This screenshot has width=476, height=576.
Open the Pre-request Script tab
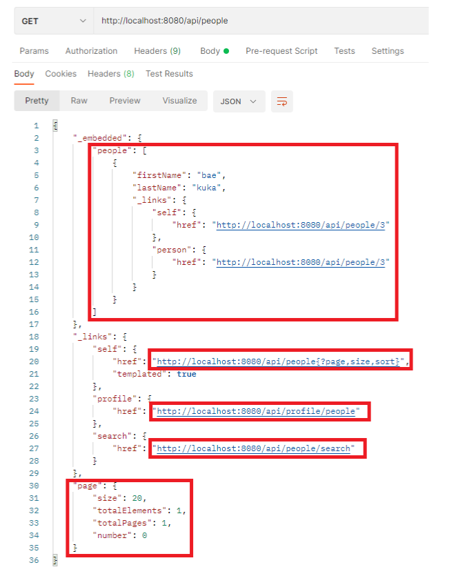[x=281, y=51]
